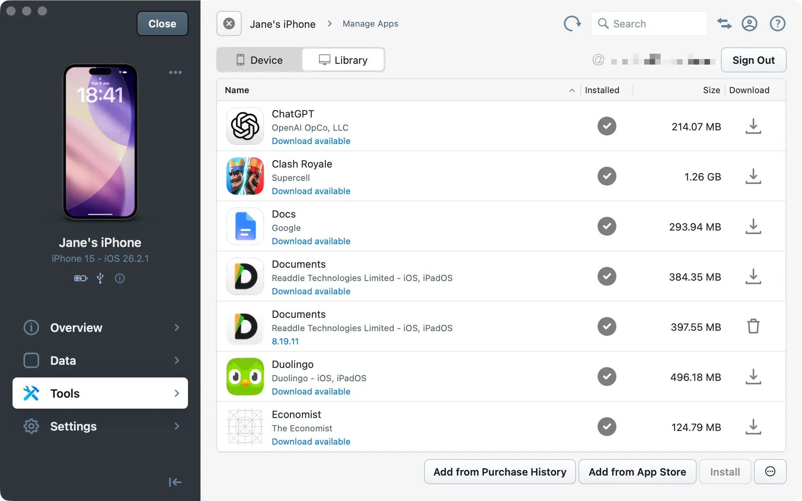The width and height of the screenshot is (802, 501).
Task: Download the ChatGPT app
Action: click(x=753, y=126)
